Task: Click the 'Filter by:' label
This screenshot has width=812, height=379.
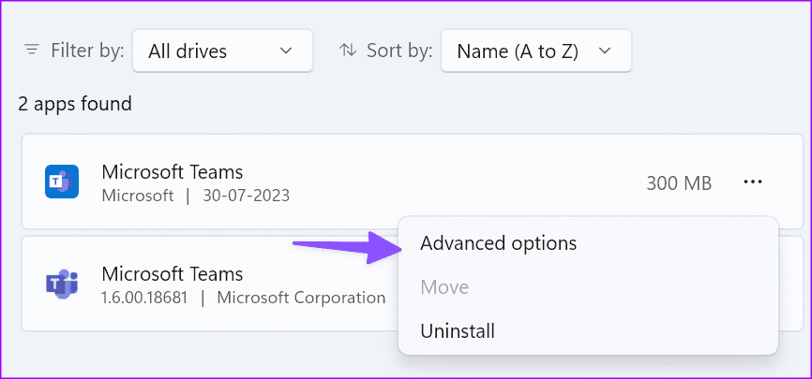Action: [87, 51]
